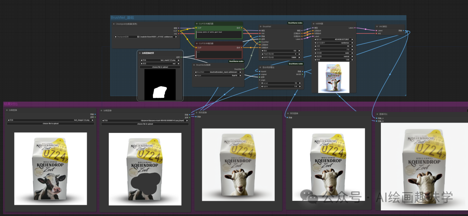Collapse the test_image2 load image node dot
This screenshot has height=216, width=468.
coord(6,110)
